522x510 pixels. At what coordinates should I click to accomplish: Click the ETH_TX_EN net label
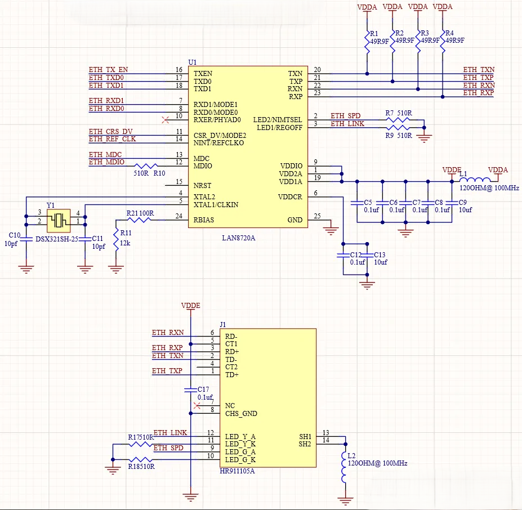tap(108, 70)
